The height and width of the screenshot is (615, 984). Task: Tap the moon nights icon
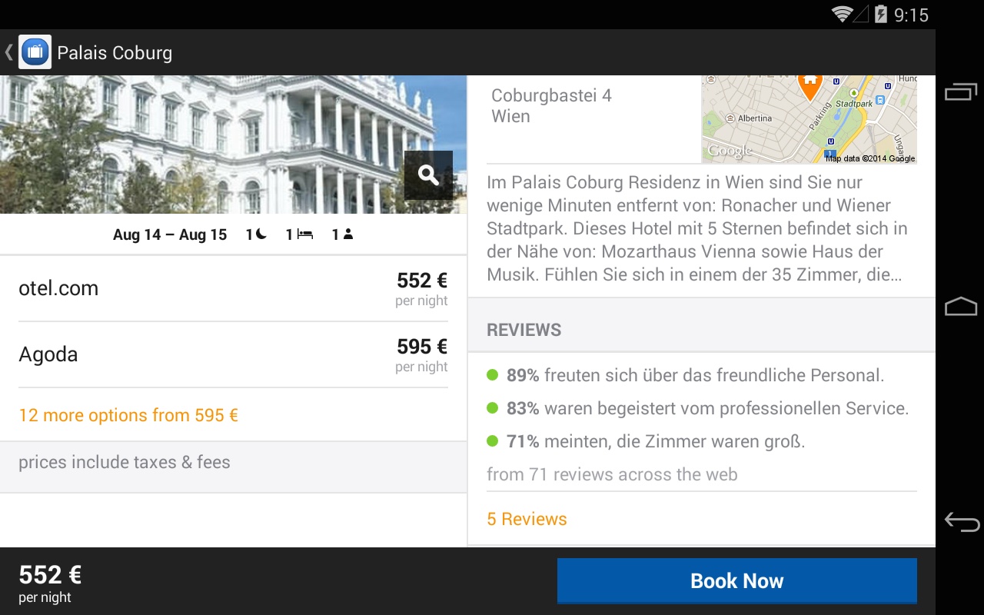261,234
